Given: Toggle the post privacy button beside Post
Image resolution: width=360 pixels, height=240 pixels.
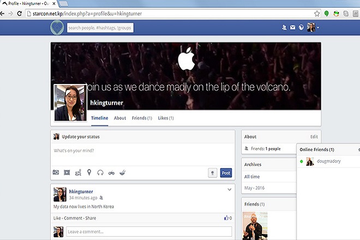Looking at the screenshot, I should tap(212, 173).
